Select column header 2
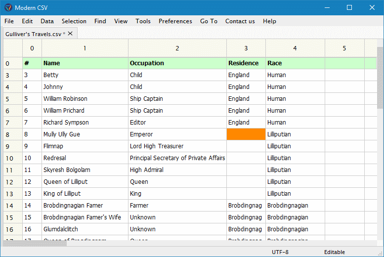384x257 pixels. point(177,48)
